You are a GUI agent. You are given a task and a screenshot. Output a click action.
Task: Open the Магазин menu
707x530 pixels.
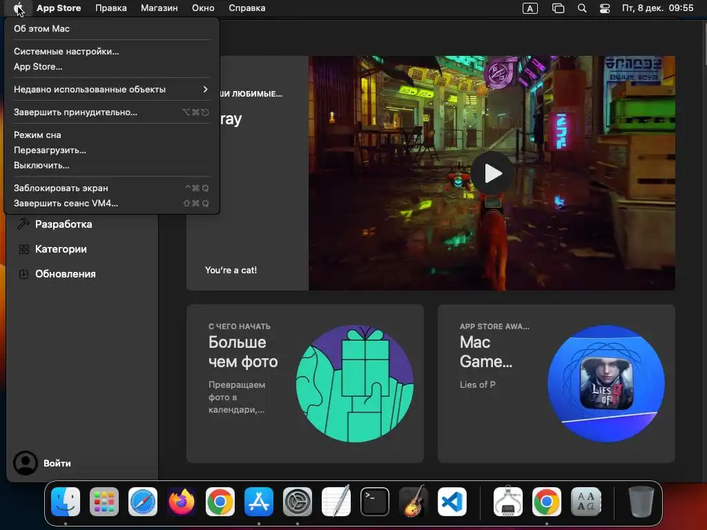(x=159, y=8)
